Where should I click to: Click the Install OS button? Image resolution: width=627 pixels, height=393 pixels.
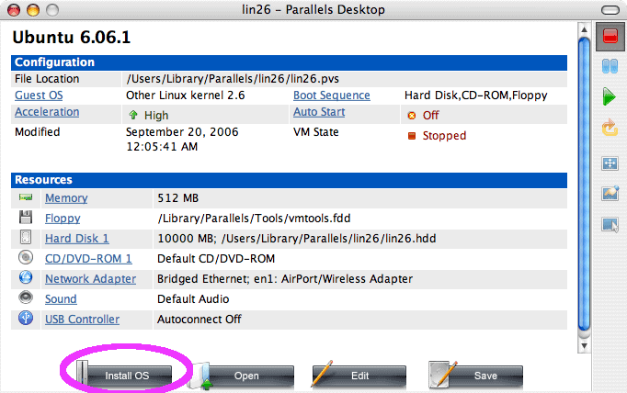click(126, 376)
